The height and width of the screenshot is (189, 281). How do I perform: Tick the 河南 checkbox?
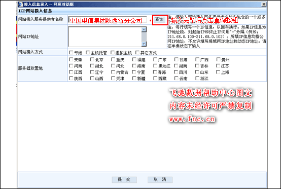71,66
